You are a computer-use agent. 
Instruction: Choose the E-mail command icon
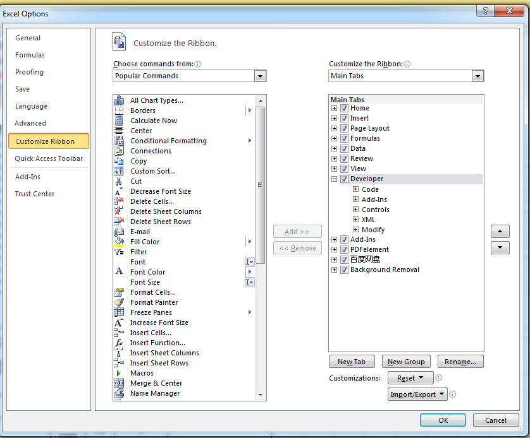pyautogui.click(x=119, y=232)
